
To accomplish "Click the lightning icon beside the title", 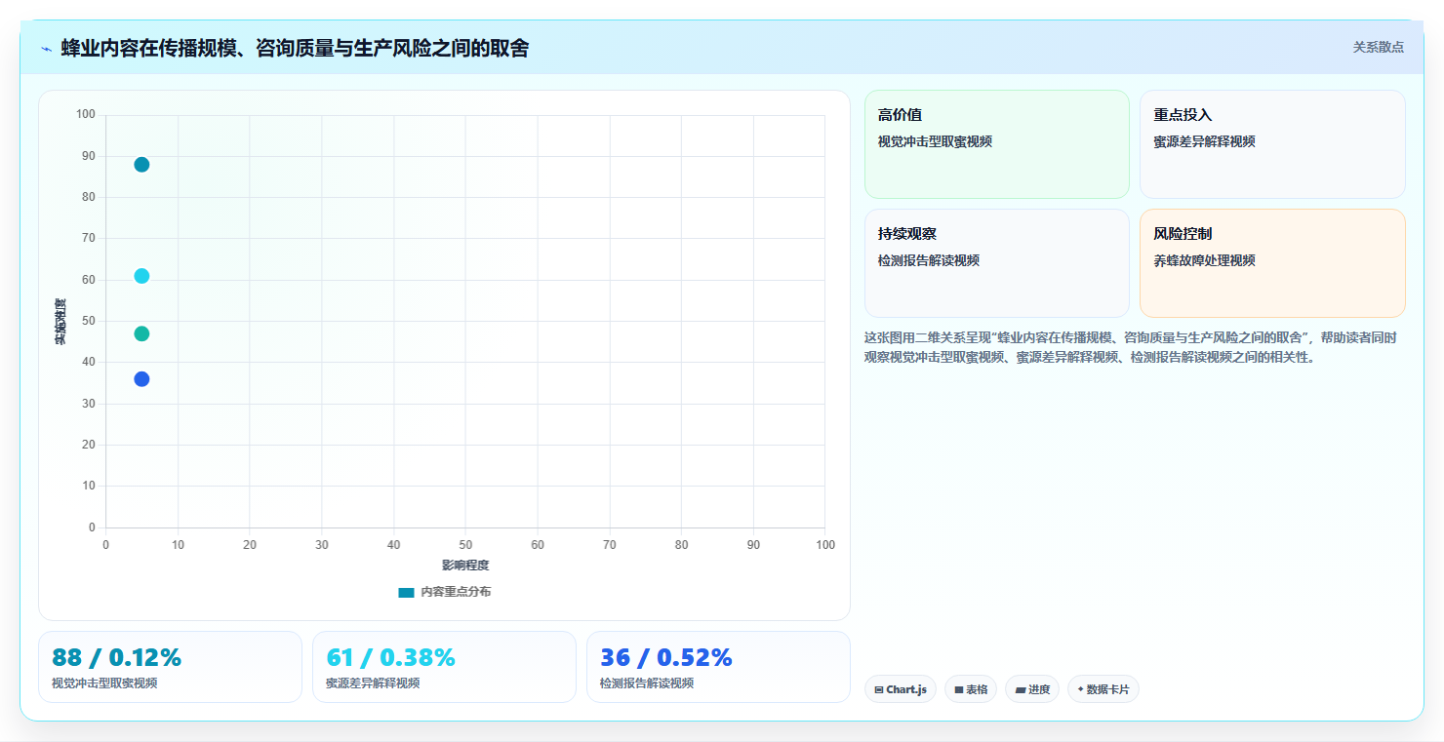I will pos(46,49).
